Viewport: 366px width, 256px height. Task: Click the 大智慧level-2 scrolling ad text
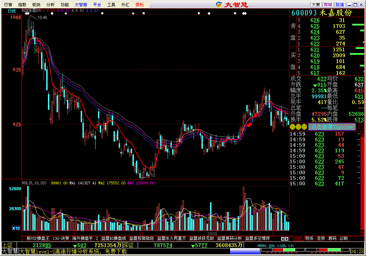[x=73, y=252]
